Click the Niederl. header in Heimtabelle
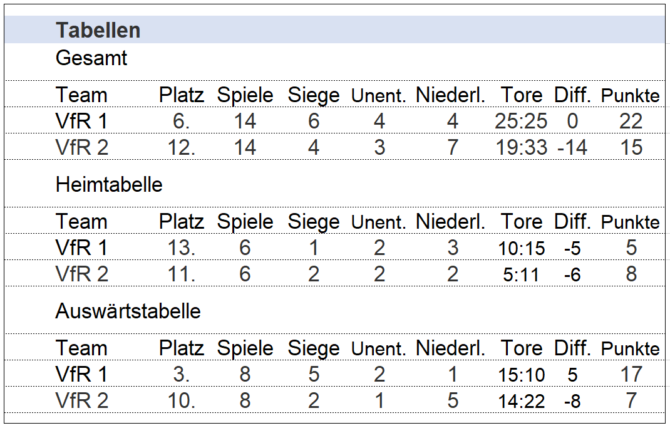The height and width of the screenshot is (428, 670). point(450,221)
